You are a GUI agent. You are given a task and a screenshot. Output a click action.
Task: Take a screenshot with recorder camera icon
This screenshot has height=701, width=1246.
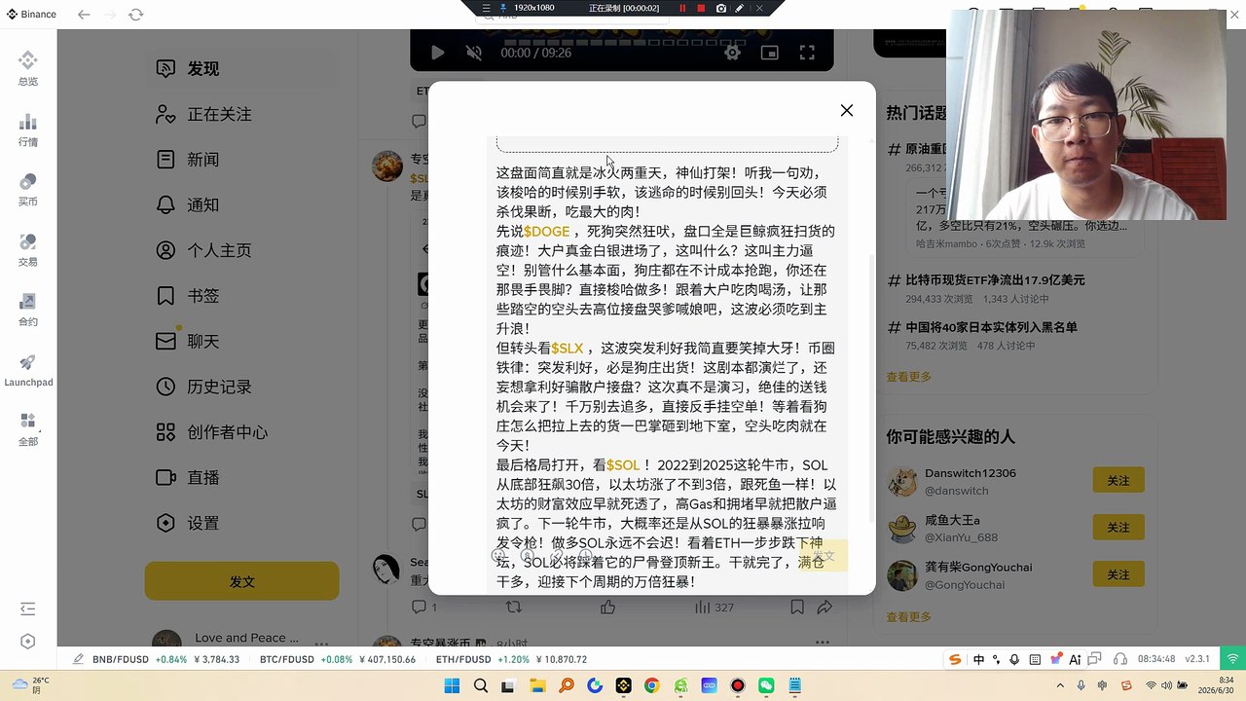click(x=720, y=8)
